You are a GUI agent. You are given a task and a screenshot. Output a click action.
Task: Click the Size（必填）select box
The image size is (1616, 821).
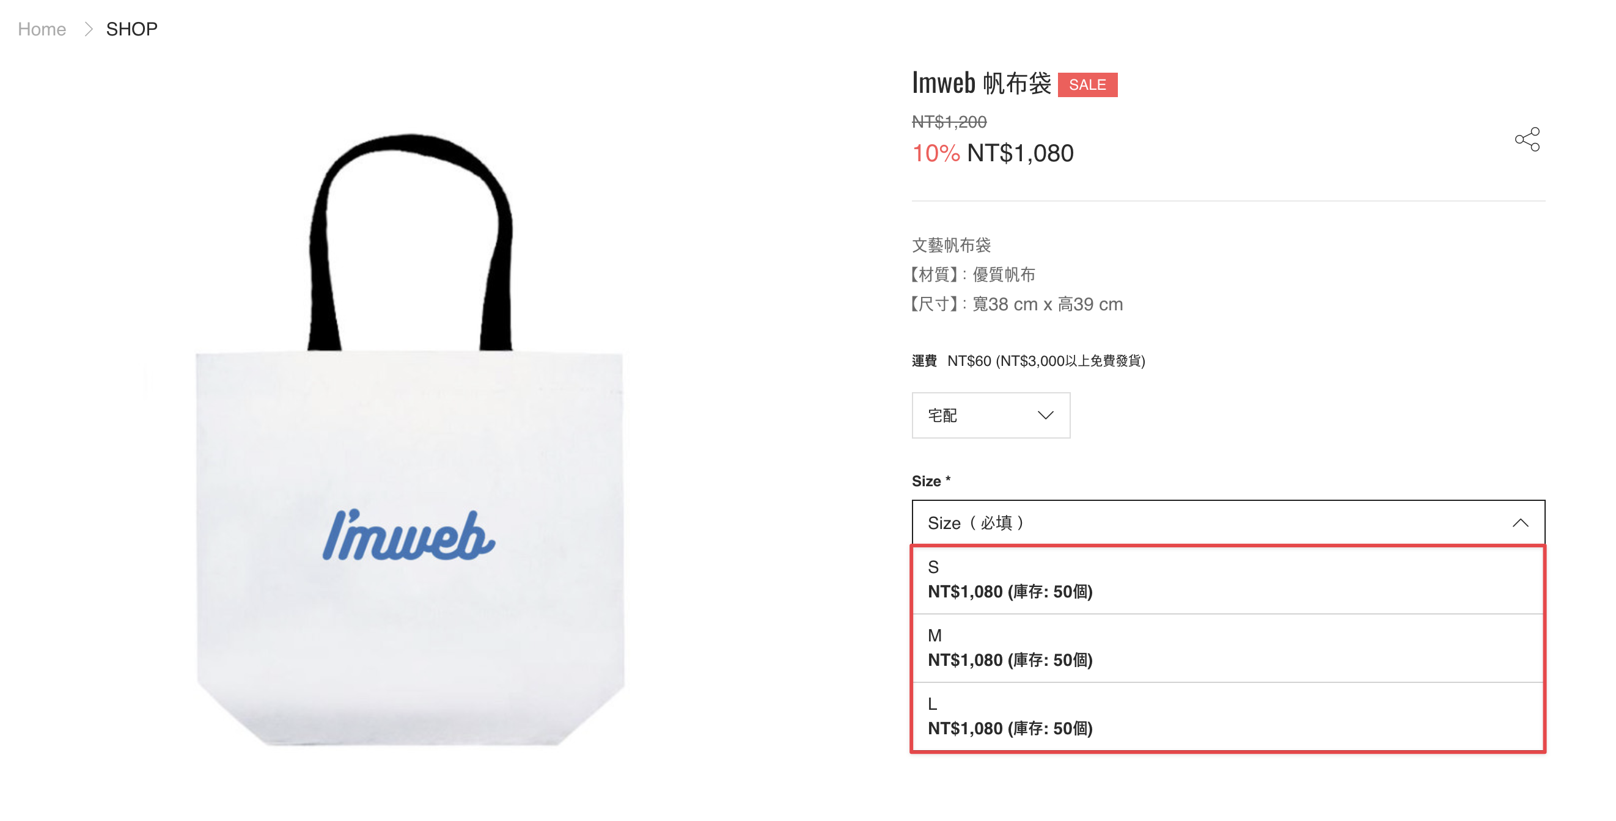pos(1228,522)
